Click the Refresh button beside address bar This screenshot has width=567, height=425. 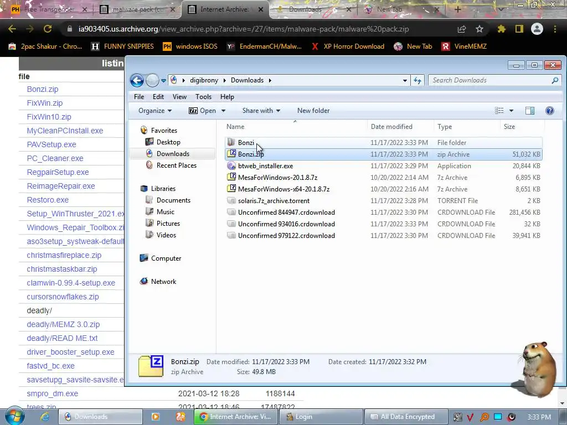point(417,80)
